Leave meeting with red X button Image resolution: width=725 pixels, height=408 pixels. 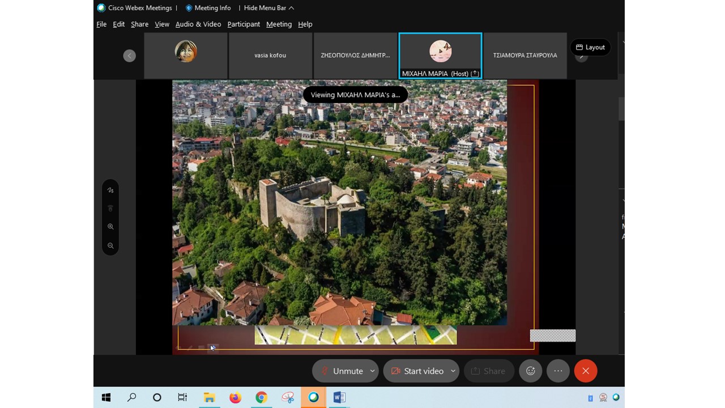point(586,371)
